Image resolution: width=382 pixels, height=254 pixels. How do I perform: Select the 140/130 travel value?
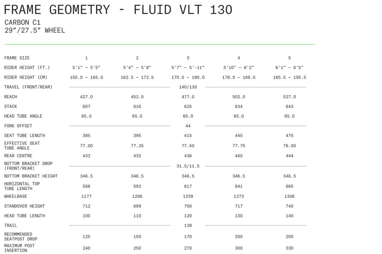tap(188, 87)
